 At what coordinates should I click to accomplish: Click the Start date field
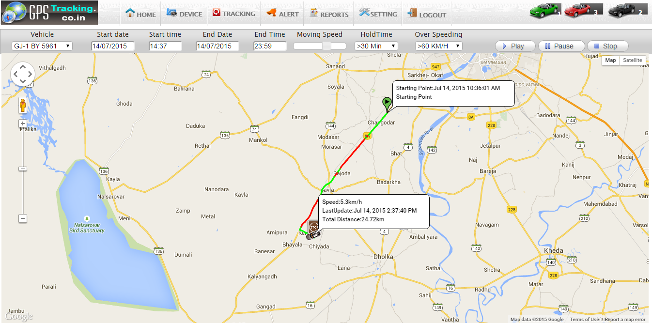[113, 46]
